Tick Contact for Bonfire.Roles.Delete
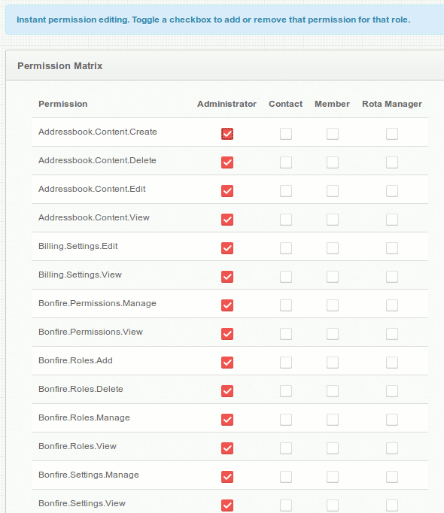444x513 pixels. [x=286, y=391]
